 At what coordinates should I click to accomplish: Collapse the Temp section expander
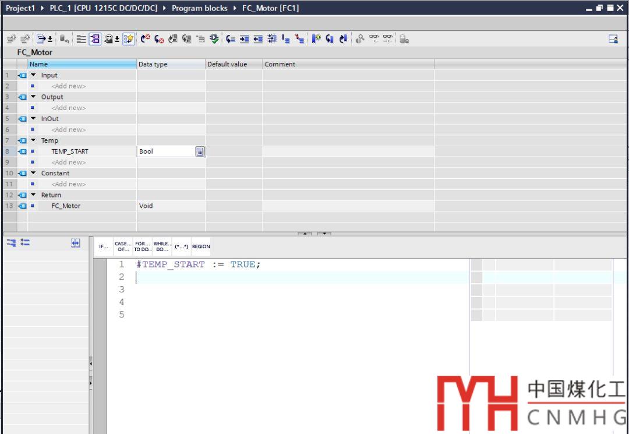(x=33, y=140)
